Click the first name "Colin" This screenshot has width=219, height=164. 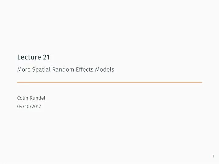click(23, 98)
